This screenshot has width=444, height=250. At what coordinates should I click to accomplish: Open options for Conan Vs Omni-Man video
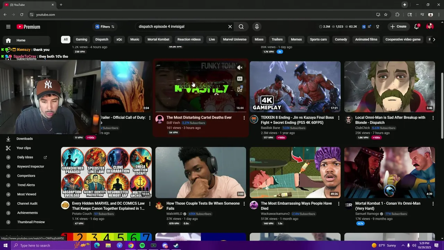click(x=433, y=204)
